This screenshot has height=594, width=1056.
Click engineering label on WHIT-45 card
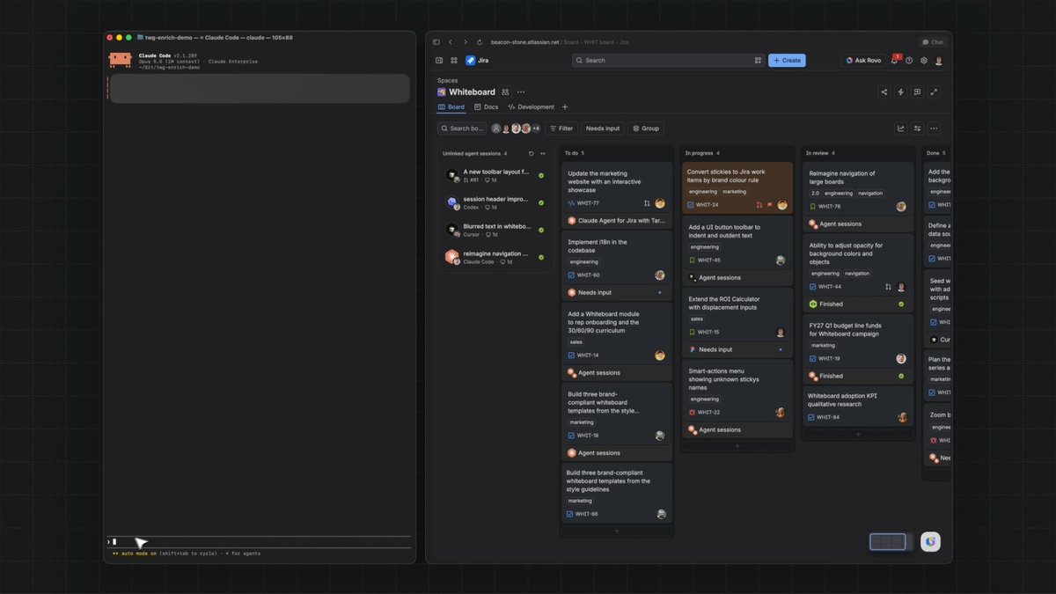click(704, 247)
